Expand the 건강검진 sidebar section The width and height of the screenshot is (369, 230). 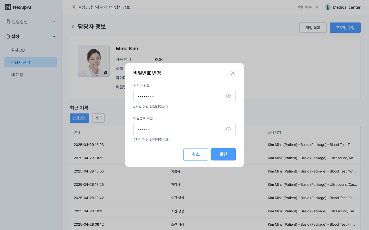[54, 22]
